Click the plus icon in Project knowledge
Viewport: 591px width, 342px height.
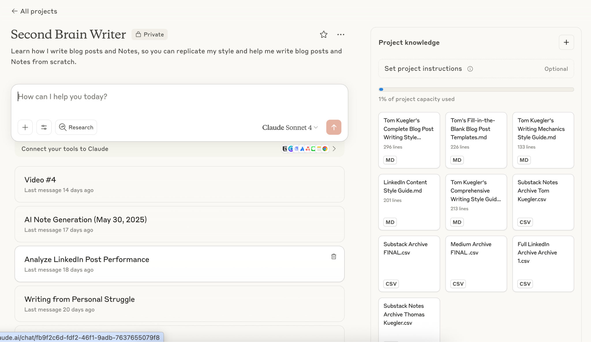[x=566, y=42]
